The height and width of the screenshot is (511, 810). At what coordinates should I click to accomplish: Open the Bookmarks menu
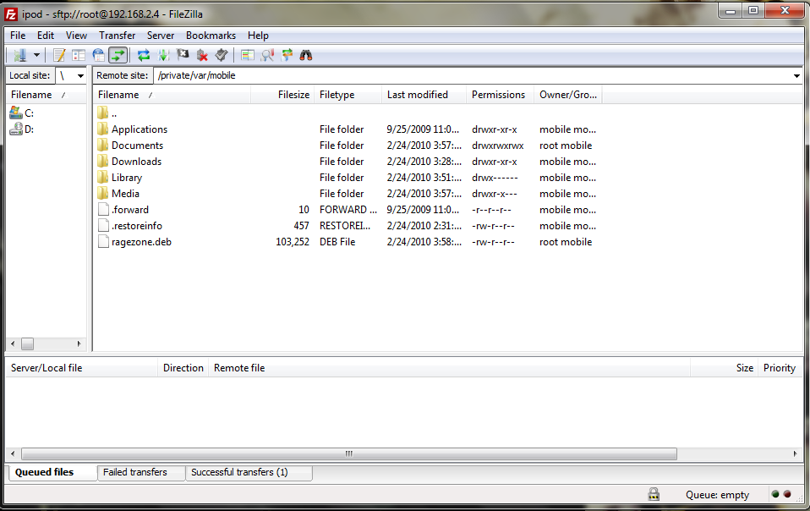click(211, 36)
